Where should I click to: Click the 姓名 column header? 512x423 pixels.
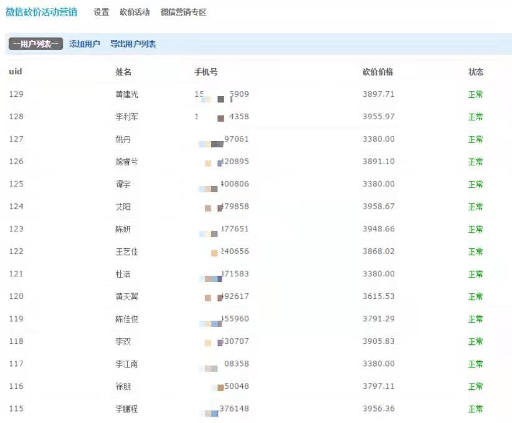(123, 72)
